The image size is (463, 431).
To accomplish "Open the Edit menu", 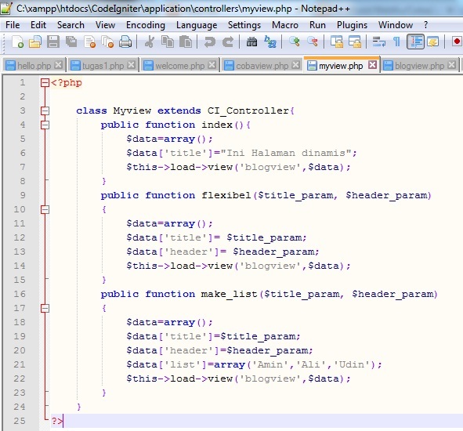I will pos(38,25).
